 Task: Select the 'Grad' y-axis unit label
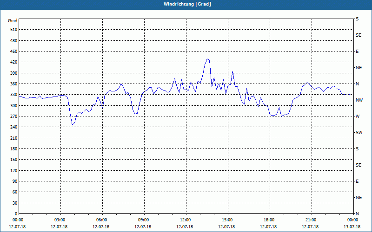coord(13,21)
